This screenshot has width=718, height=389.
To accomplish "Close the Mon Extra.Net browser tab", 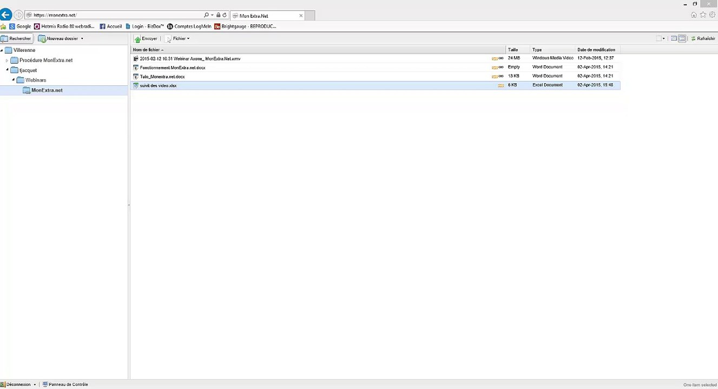I will click(301, 16).
